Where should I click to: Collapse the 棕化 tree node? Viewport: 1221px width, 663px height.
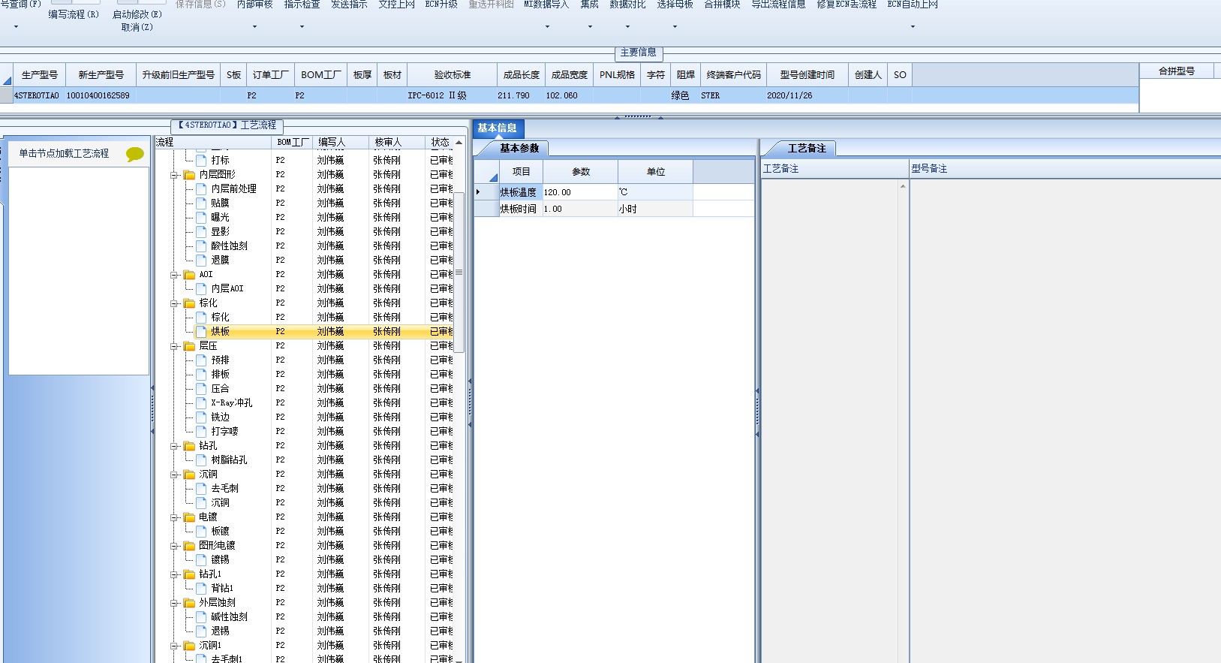(x=174, y=303)
